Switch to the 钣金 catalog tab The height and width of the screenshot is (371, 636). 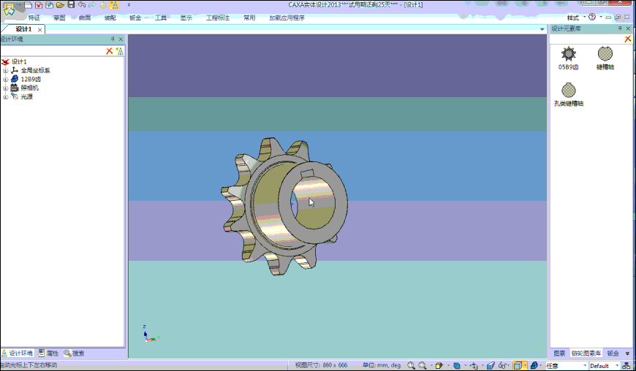coord(613,353)
